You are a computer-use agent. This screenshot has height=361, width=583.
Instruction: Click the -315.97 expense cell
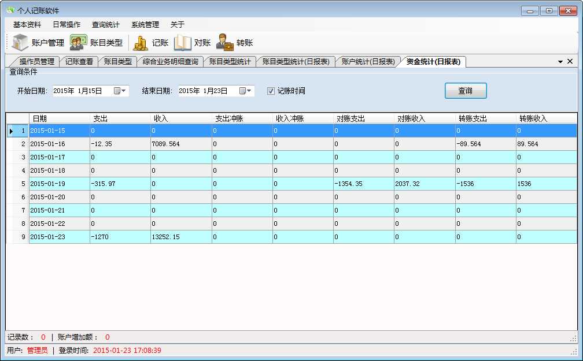(120, 184)
